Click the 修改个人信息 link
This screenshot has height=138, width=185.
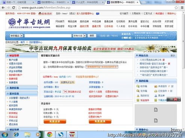coord(95,92)
